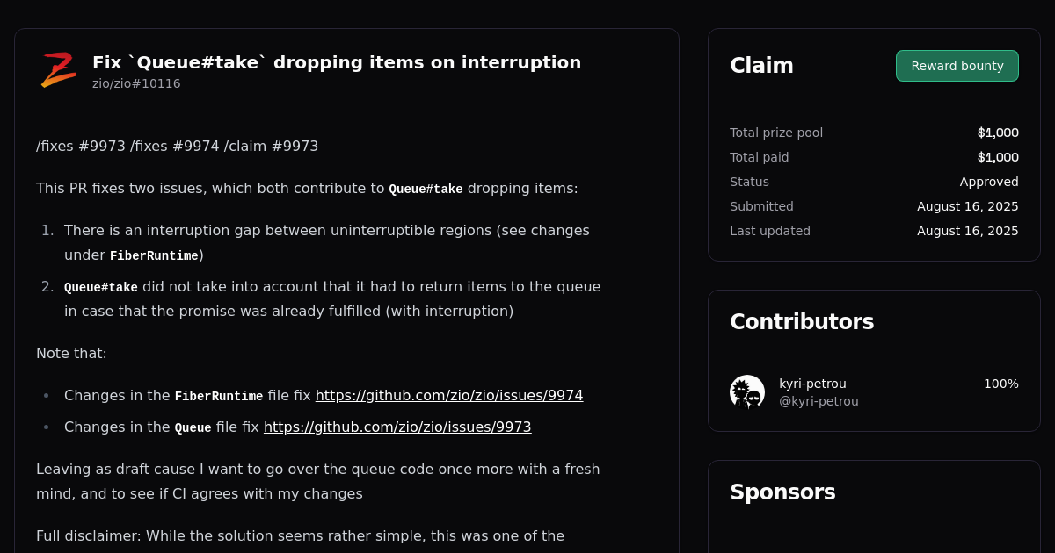Follow the GitHub issue 9973 URL link
This screenshot has width=1055, height=553.
397,427
